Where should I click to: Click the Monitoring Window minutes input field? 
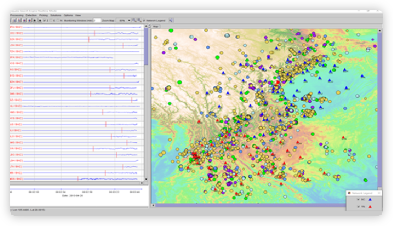click(97, 21)
